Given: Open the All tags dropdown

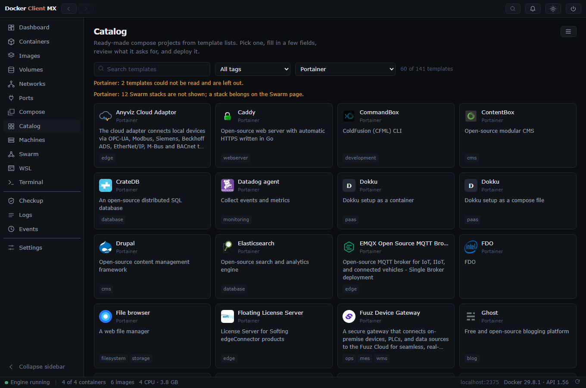Looking at the screenshot, I should pos(253,69).
